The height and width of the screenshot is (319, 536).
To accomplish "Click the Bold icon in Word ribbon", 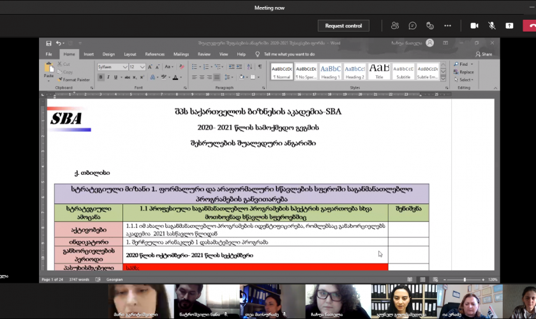I will 101,77.
